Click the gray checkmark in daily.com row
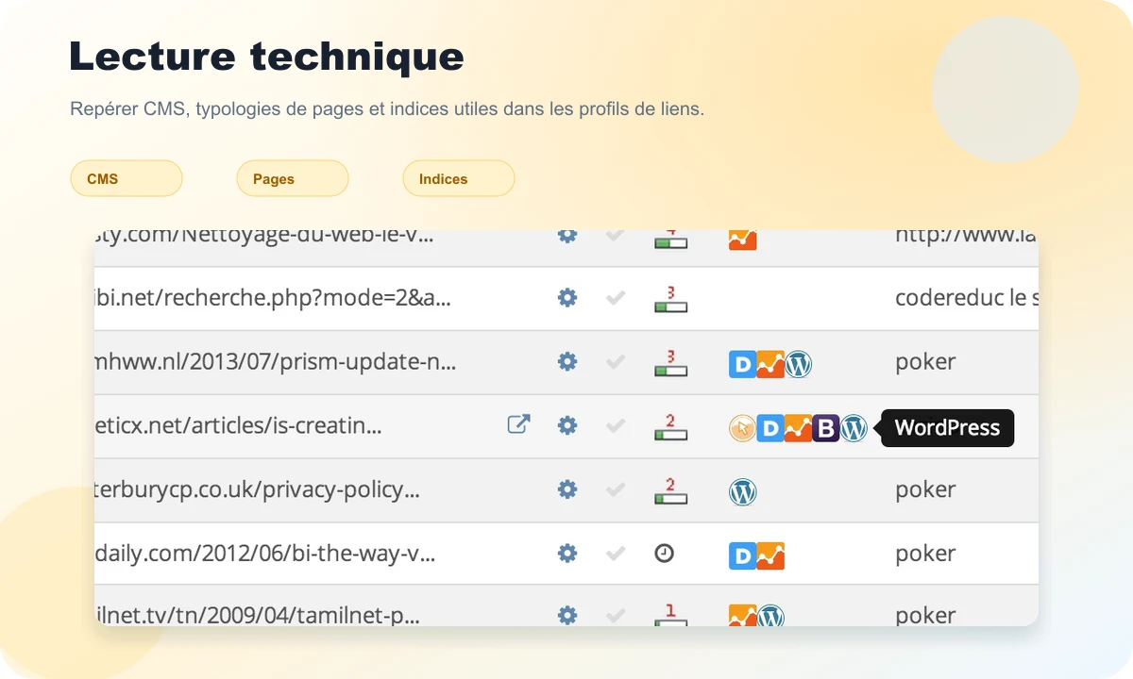This screenshot has height=679, width=1133. pyautogui.click(x=616, y=554)
